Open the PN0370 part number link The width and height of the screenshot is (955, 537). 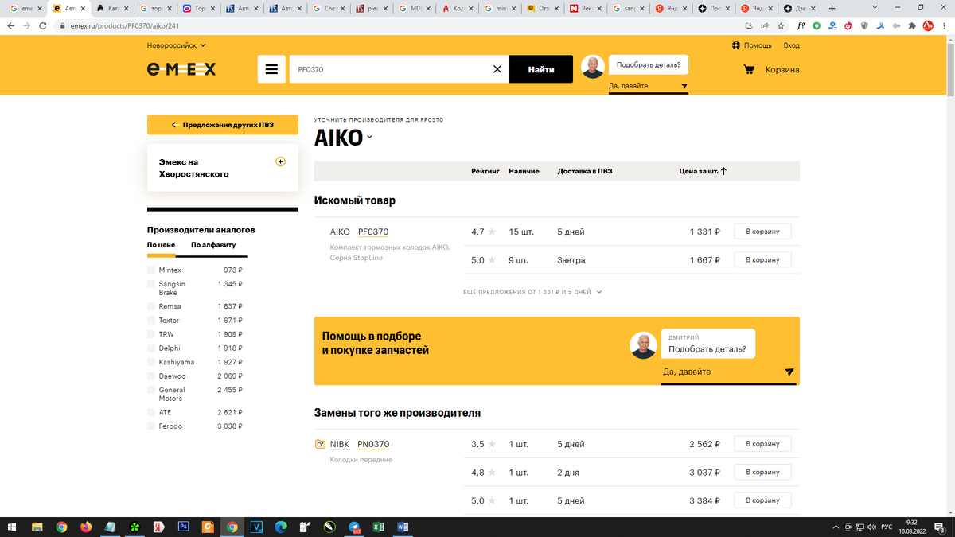tap(373, 444)
